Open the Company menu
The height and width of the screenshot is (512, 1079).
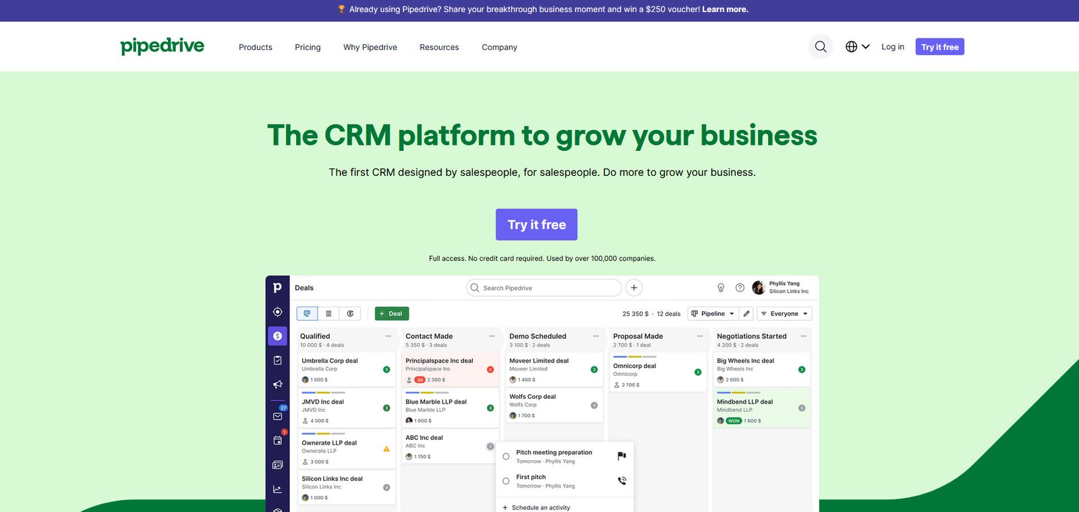500,47
